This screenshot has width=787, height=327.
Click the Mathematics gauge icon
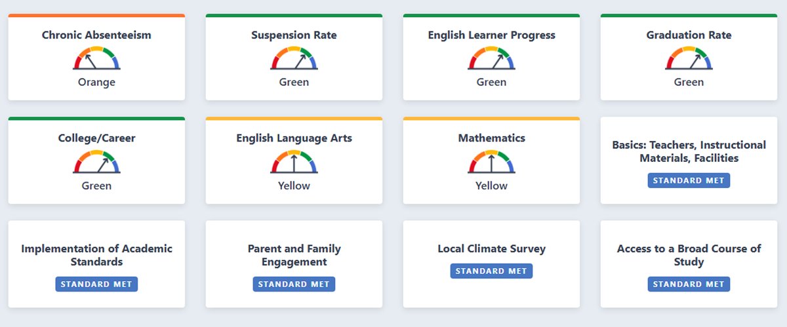tap(491, 162)
